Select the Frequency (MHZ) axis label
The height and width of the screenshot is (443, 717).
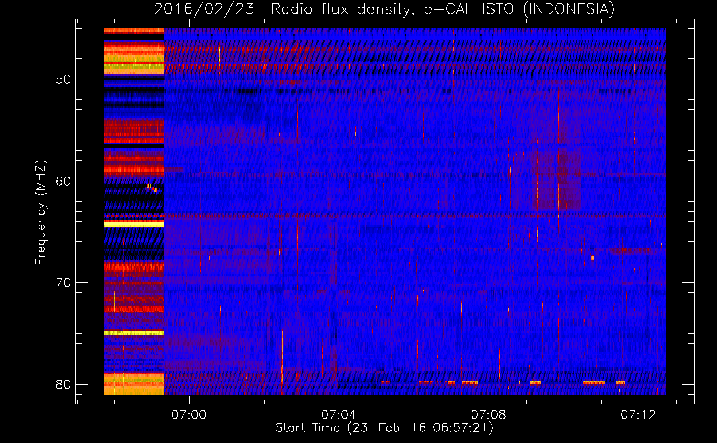40,213
